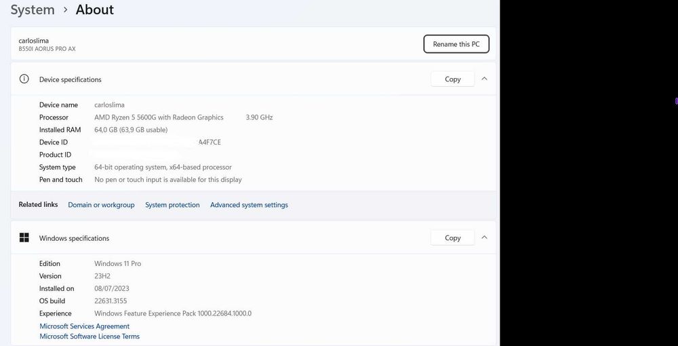Select the device name value carloslima
Viewport: 678px width, 346px height.
109,105
